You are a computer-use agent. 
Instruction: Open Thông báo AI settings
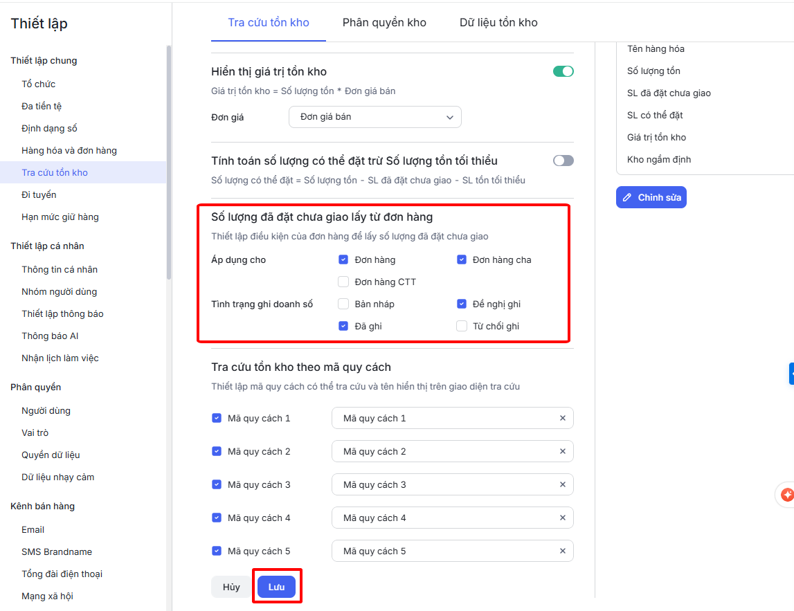coord(50,336)
